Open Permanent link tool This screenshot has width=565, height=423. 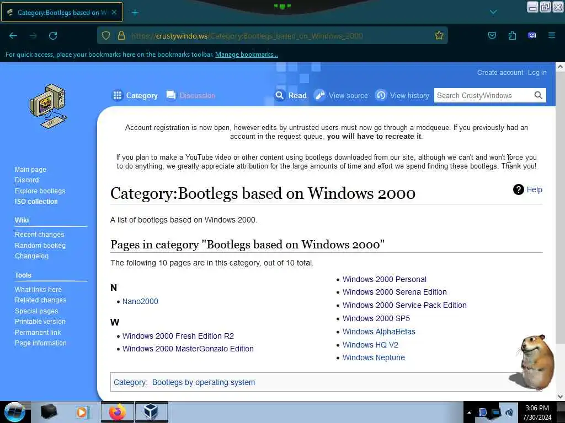(x=38, y=332)
